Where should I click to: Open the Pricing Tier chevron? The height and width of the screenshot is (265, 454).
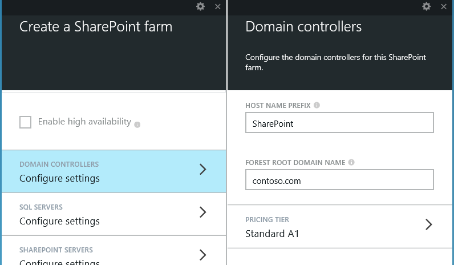[x=429, y=224]
